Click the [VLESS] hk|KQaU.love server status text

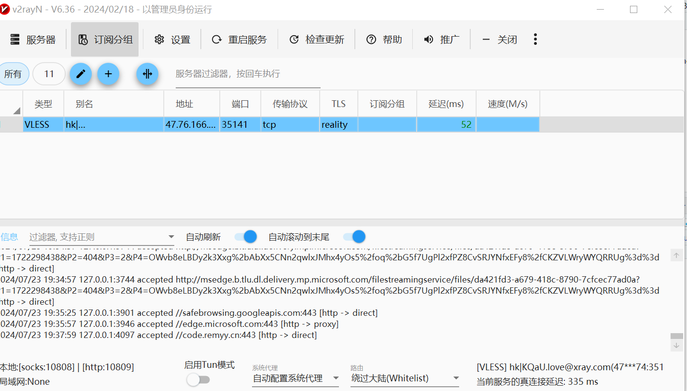click(570, 367)
